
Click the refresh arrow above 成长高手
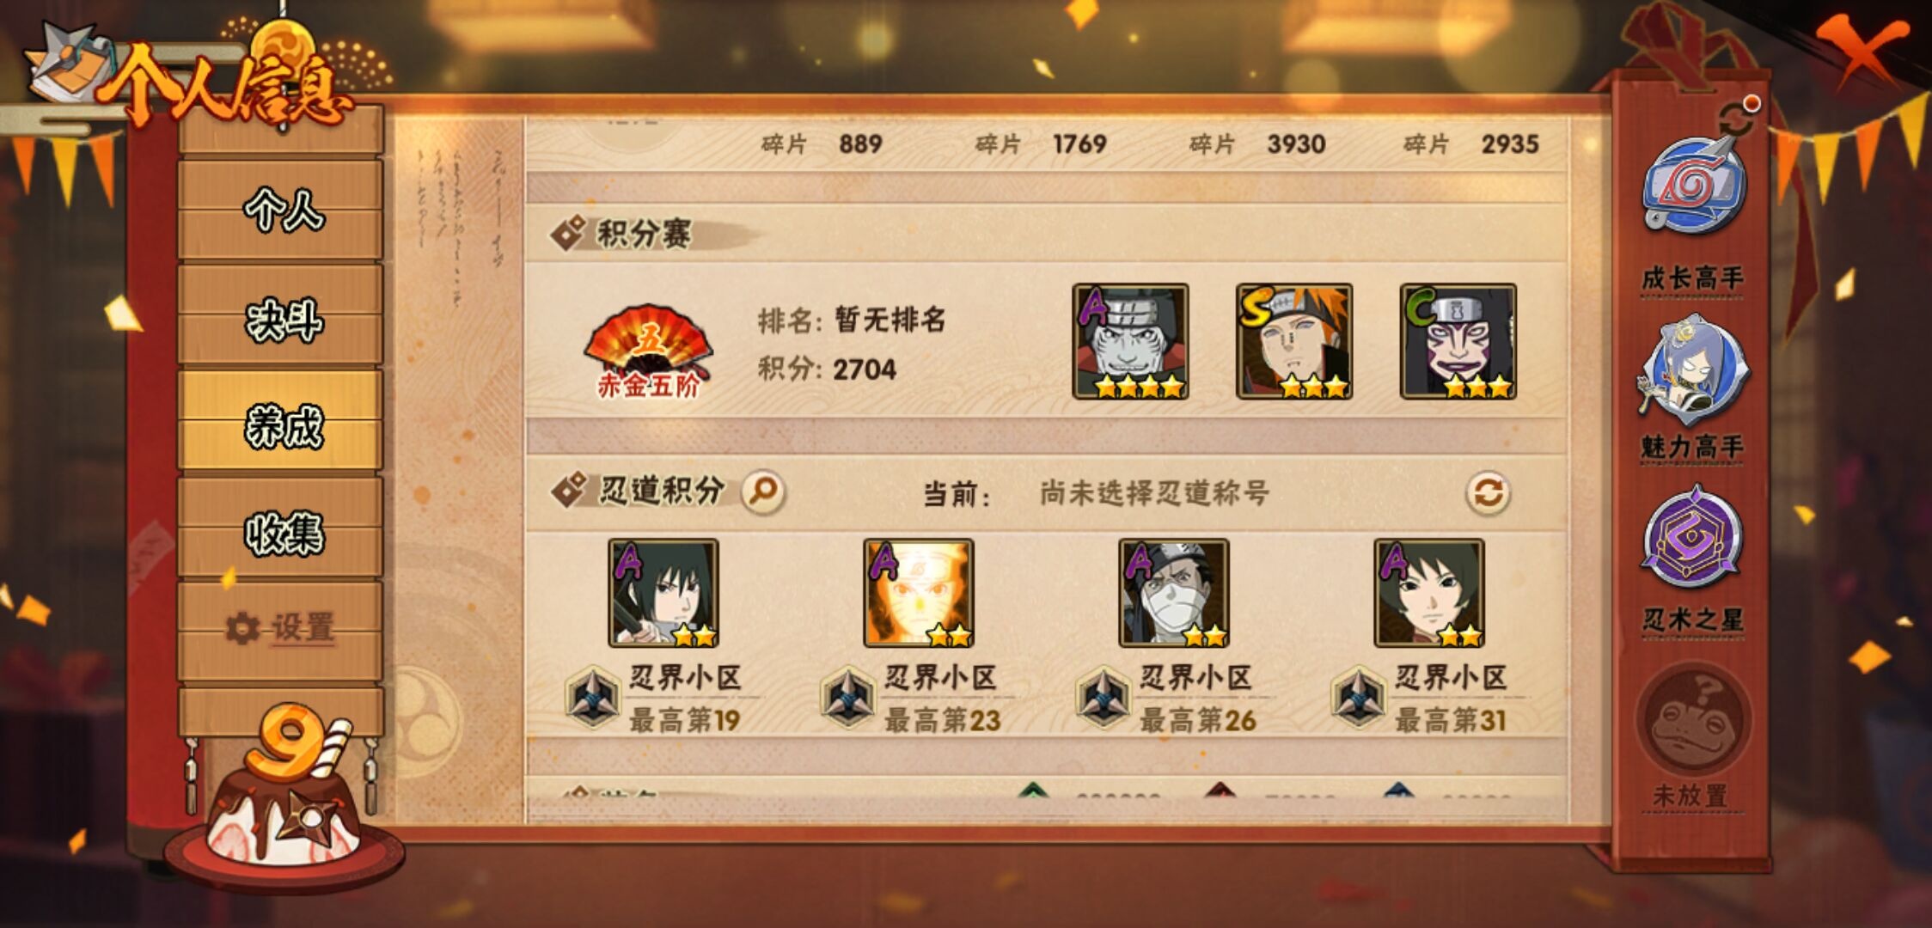point(1738,118)
